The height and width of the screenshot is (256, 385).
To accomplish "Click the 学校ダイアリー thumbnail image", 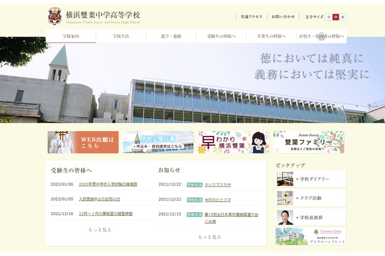I will [285, 179].
